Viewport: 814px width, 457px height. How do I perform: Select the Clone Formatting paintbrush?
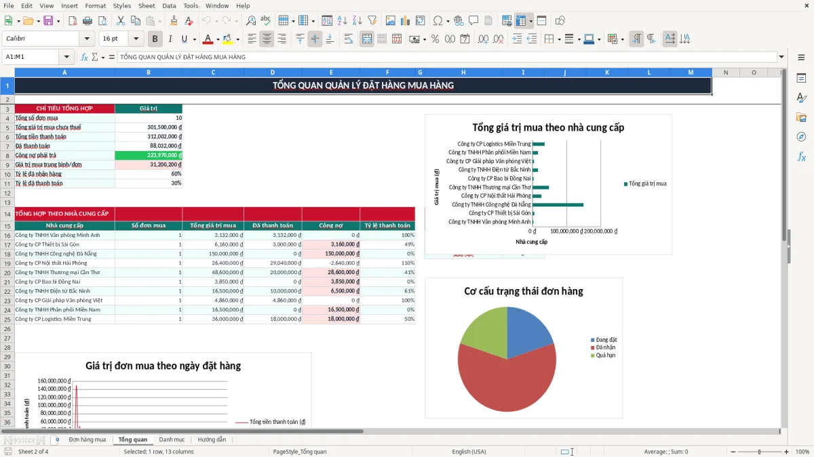[x=174, y=21]
